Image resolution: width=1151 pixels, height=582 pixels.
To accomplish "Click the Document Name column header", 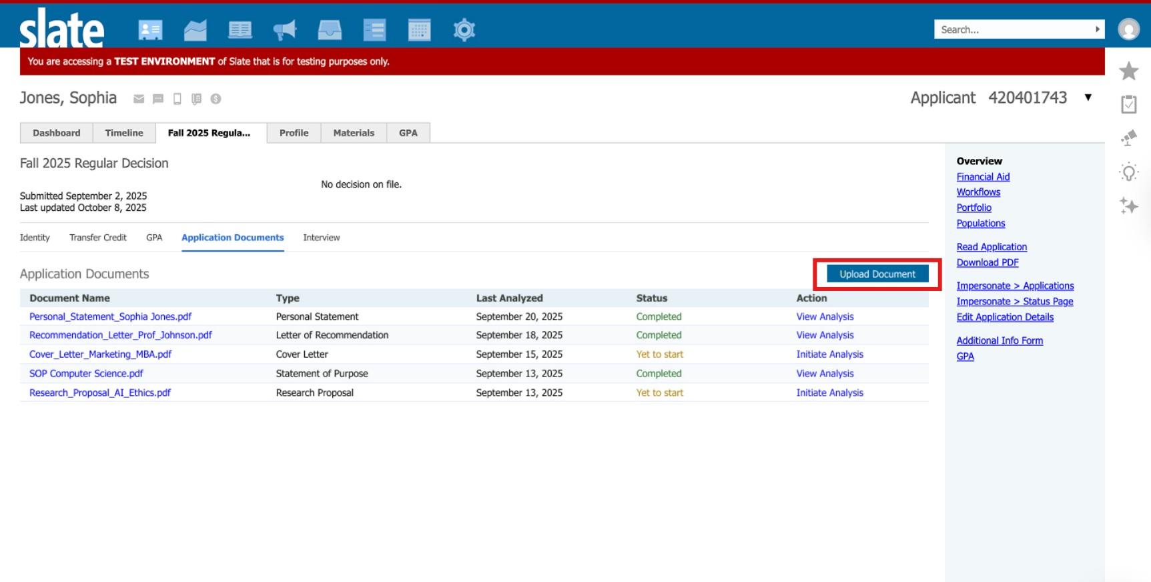I will click(x=69, y=298).
